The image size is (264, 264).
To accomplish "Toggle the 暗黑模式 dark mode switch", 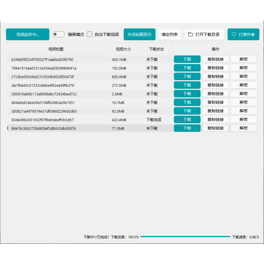I will [x=59, y=34].
